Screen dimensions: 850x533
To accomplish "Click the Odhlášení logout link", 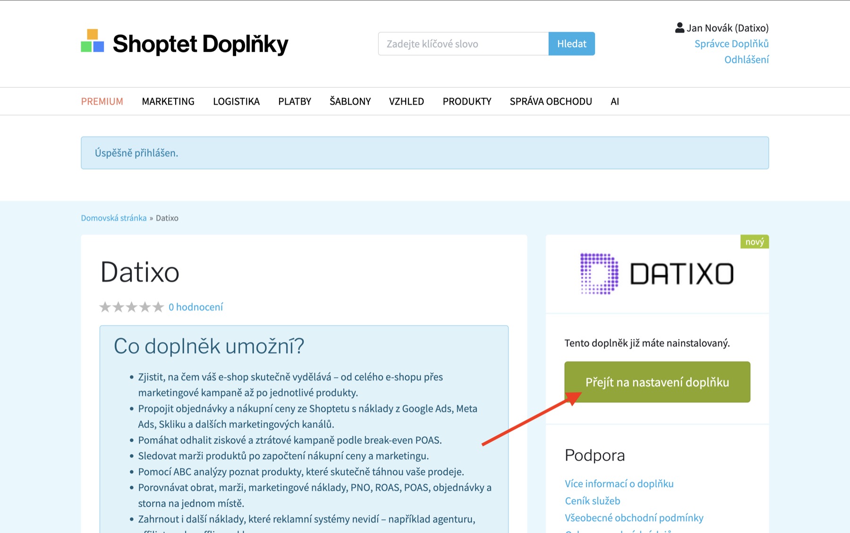I will pyautogui.click(x=747, y=59).
